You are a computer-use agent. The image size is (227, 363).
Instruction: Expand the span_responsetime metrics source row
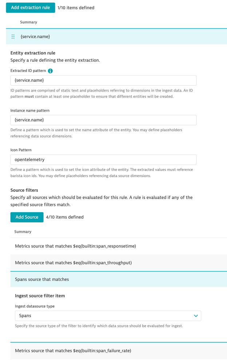tap(116, 246)
